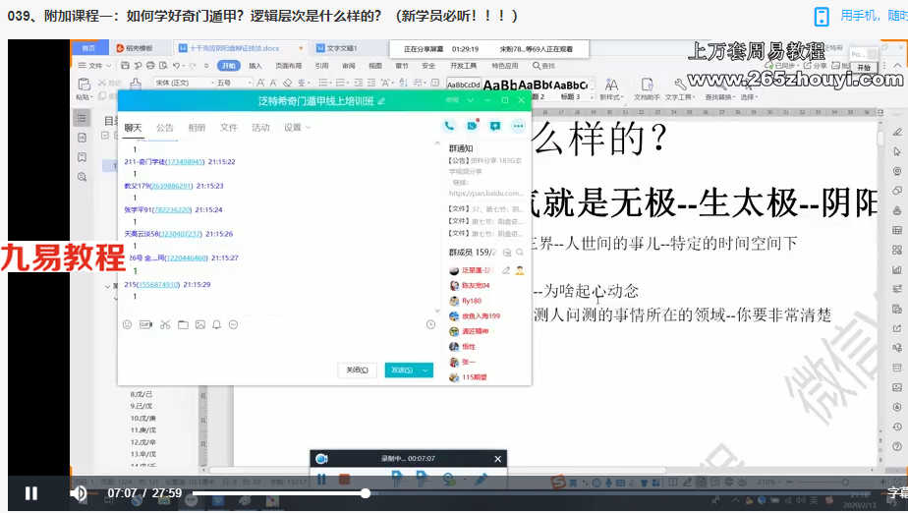Open the more options ellipsis in the group chat header
This screenshot has width=908, height=513.
pyautogui.click(x=518, y=126)
